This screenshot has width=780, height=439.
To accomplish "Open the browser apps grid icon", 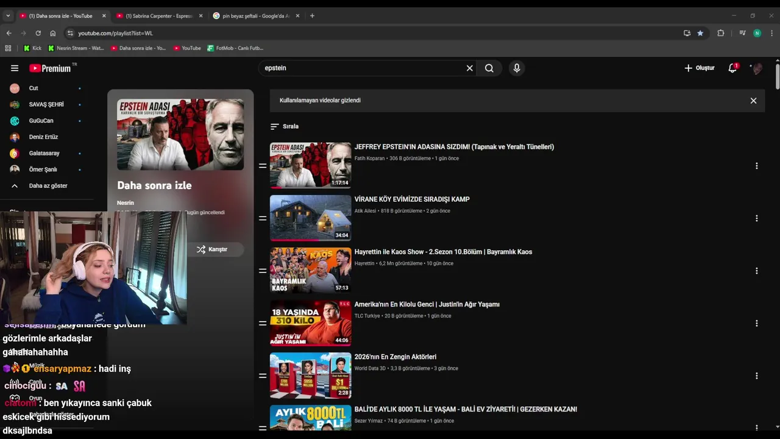I will (x=8, y=48).
